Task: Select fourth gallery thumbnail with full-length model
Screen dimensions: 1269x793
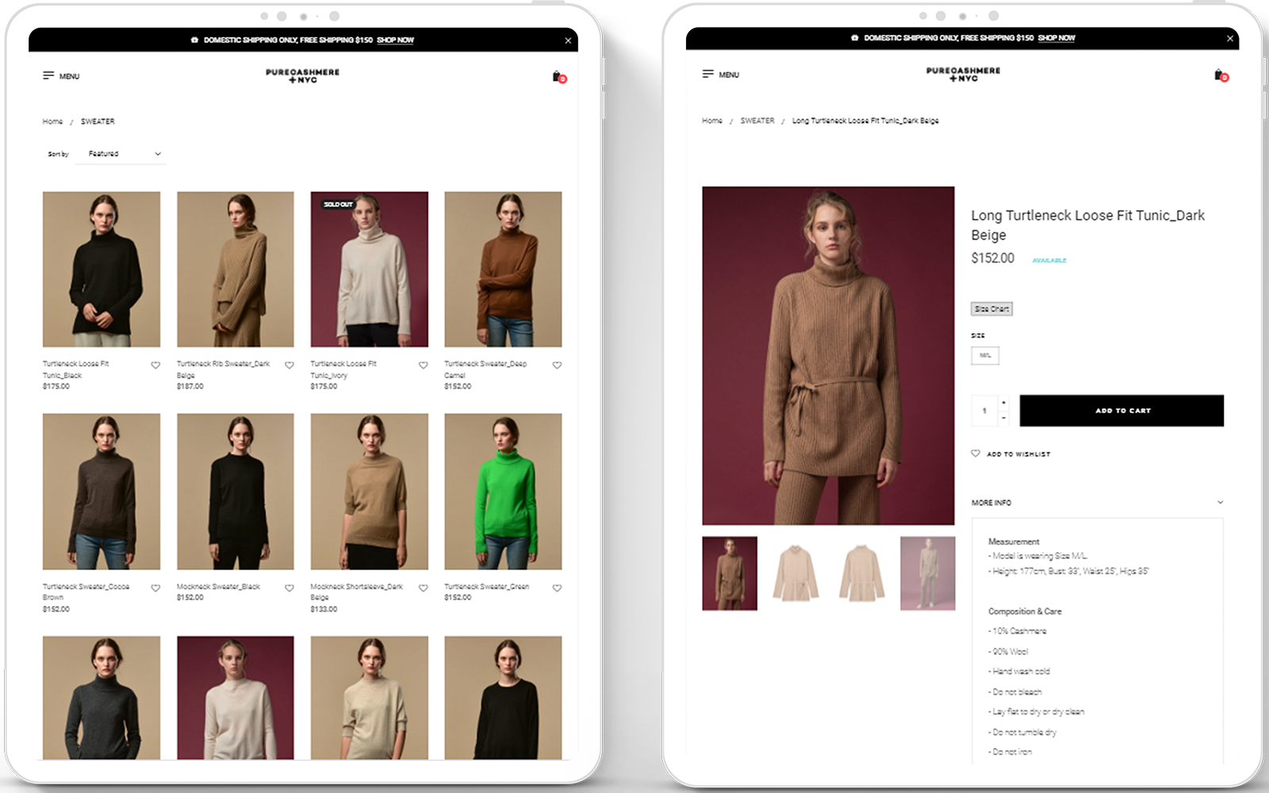Action: coord(928,573)
